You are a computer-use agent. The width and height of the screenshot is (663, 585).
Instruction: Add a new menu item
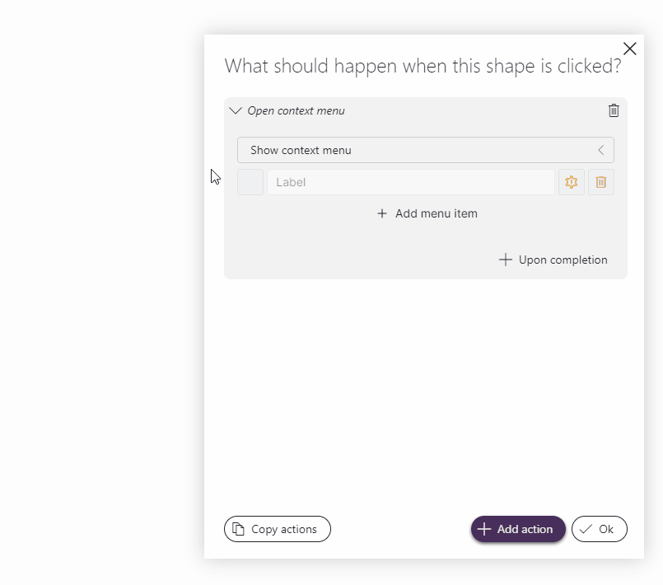click(x=427, y=213)
